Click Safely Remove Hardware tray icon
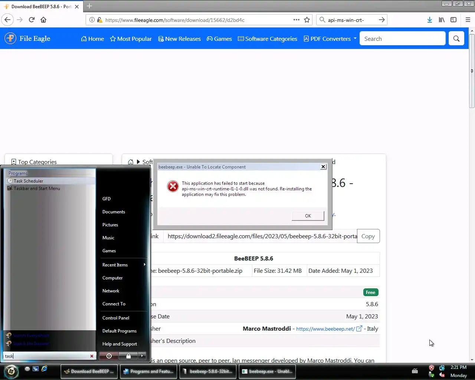Screen dimensions: 475x380 pyautogui.click(x=432, y=375)
